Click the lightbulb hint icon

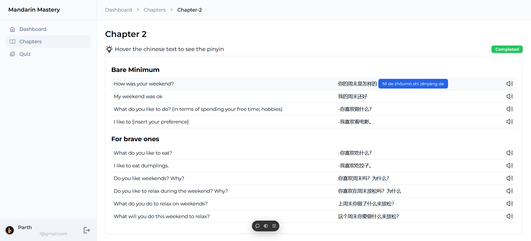[109, 49]
